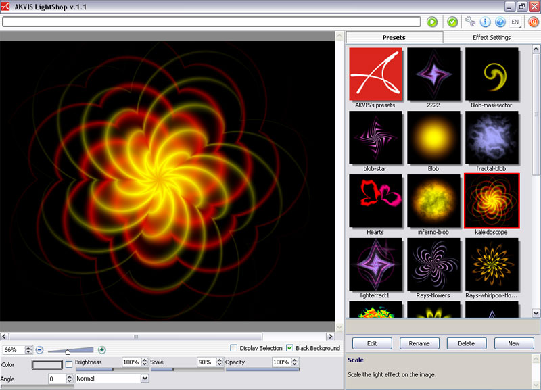Select the inferno-blob preset

click(433, 201)
